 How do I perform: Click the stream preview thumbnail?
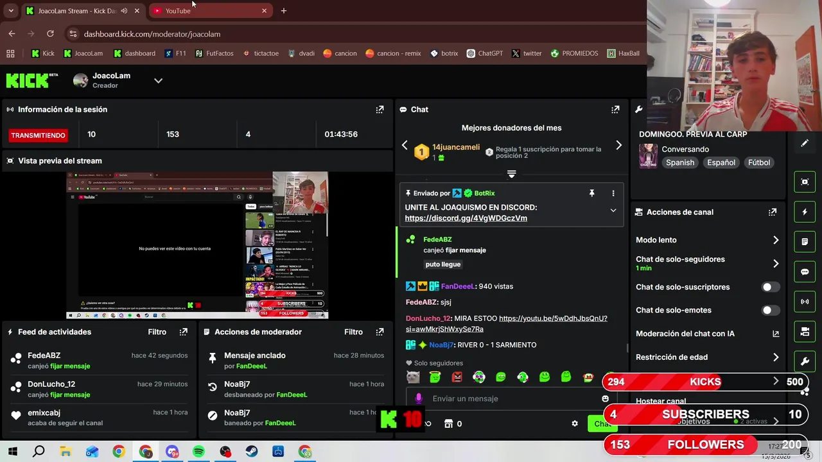(x=197, y=245)
